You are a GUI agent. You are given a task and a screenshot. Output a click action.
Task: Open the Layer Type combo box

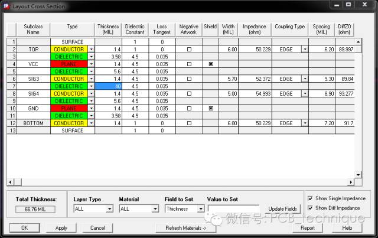pyautogui.click(x=109, y=208)
